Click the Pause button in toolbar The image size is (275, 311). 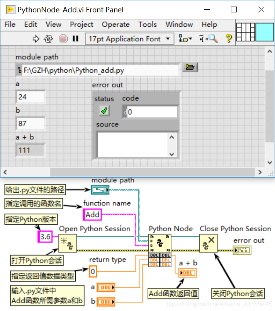click(x=75, y=38)
